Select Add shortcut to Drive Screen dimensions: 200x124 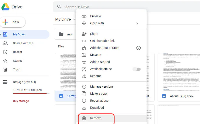(111, 48)
